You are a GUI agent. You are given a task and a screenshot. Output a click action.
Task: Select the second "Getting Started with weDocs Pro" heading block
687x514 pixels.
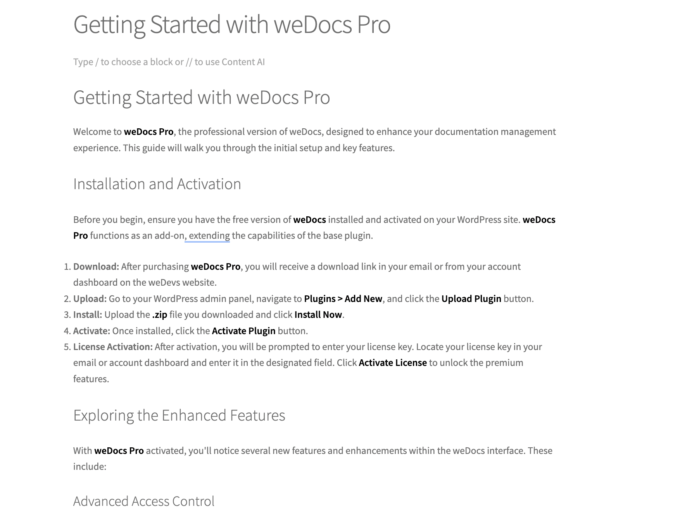[x=201, y=97]
